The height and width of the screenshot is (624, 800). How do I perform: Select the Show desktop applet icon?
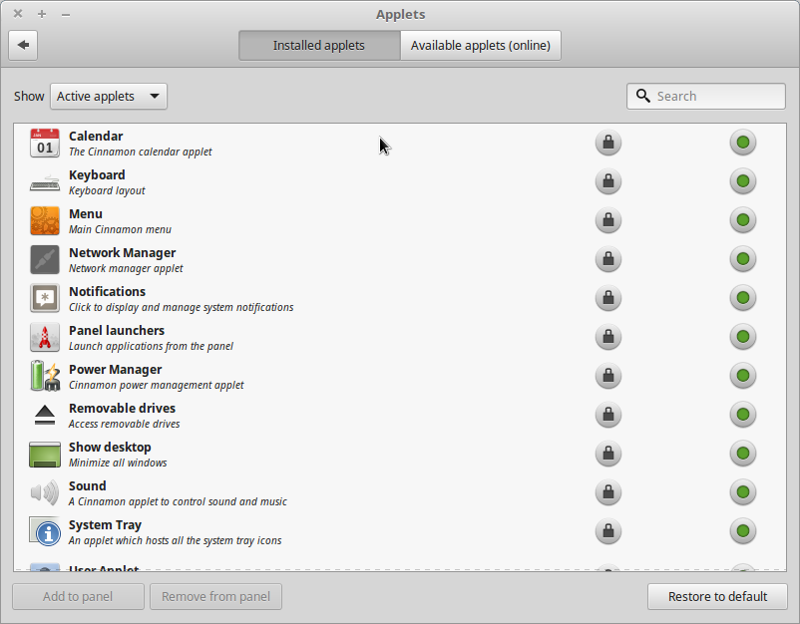45,455
